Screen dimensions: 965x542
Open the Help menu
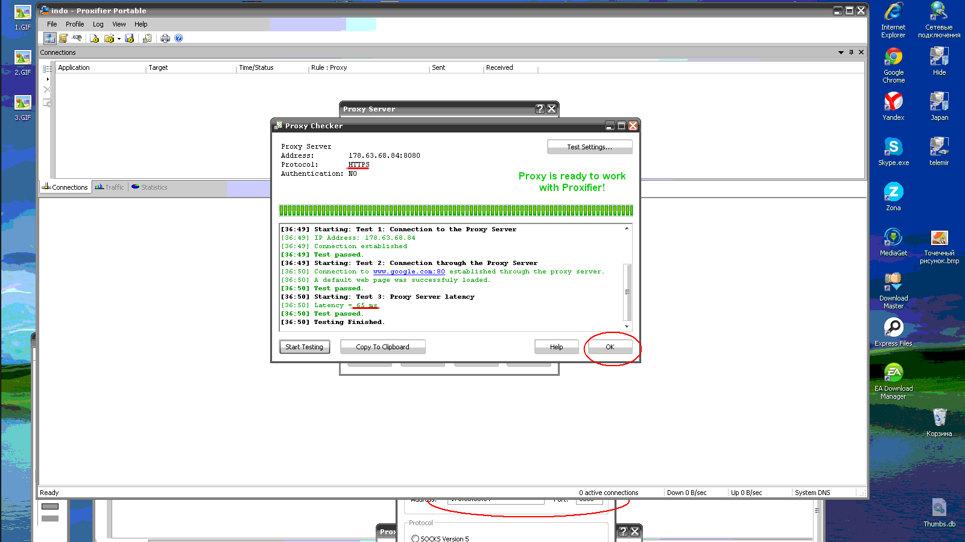tap(141, 24)
